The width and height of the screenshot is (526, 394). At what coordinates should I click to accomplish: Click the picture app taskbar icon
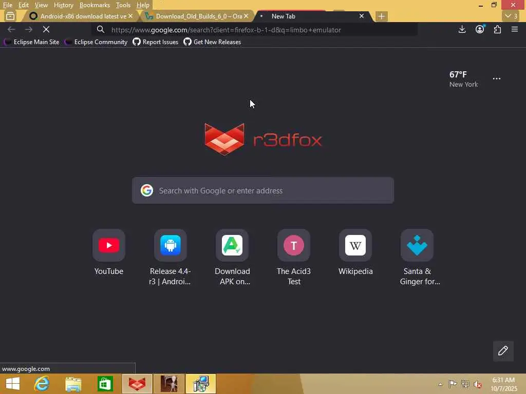168,384
